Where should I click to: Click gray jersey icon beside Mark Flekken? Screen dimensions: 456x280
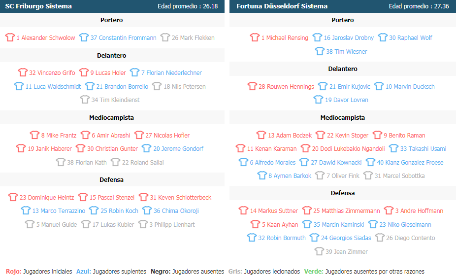pos(165,37)
